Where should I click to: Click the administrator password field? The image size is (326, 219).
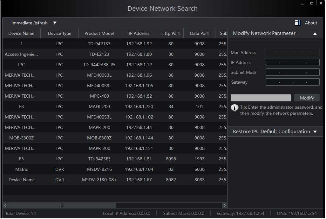point(261,98)
